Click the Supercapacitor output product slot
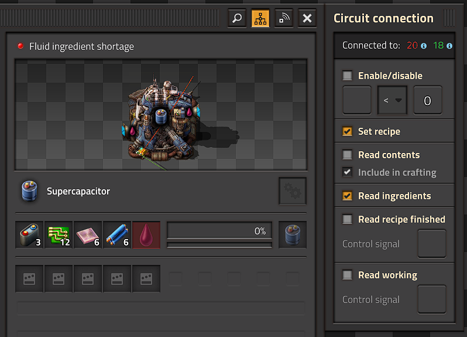The image size is (467, 337). pos(293,235)
